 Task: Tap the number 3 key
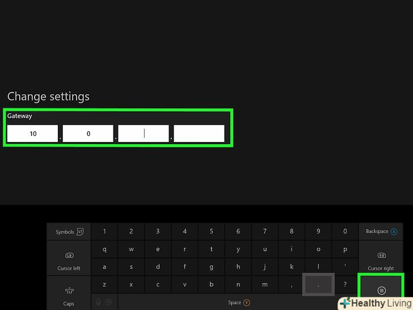[x=158, y=232]
